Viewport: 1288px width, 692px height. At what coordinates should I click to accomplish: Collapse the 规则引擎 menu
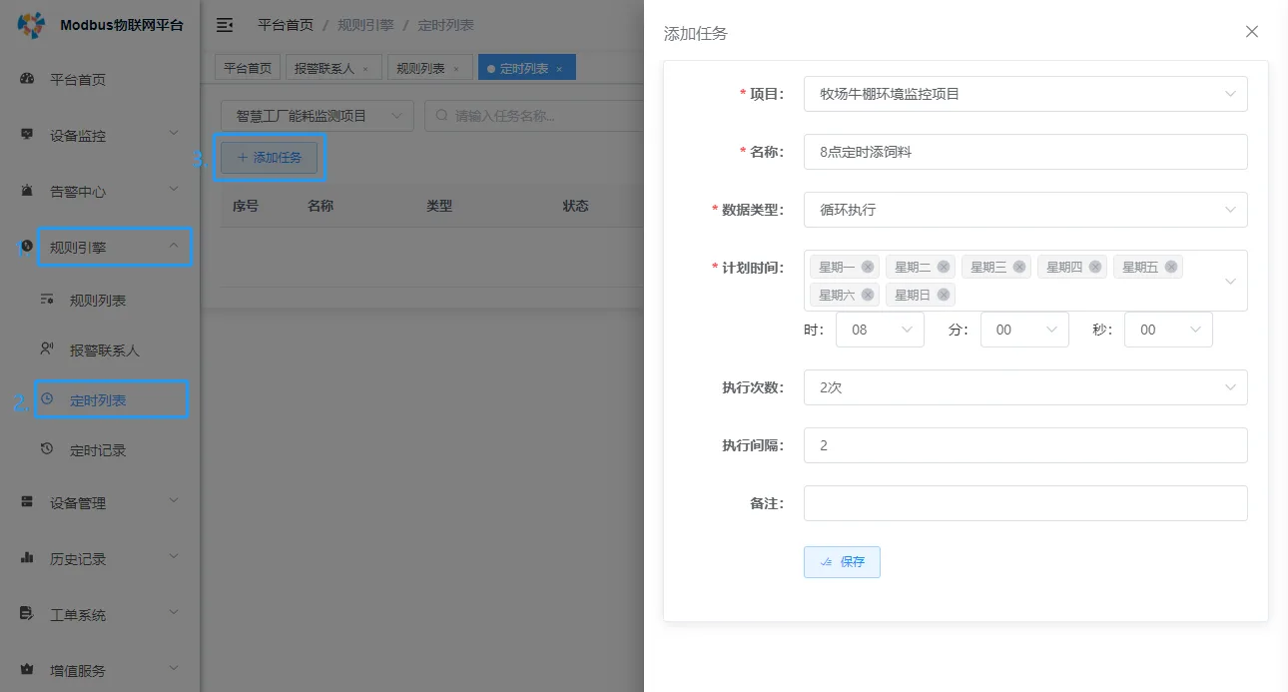174,246
